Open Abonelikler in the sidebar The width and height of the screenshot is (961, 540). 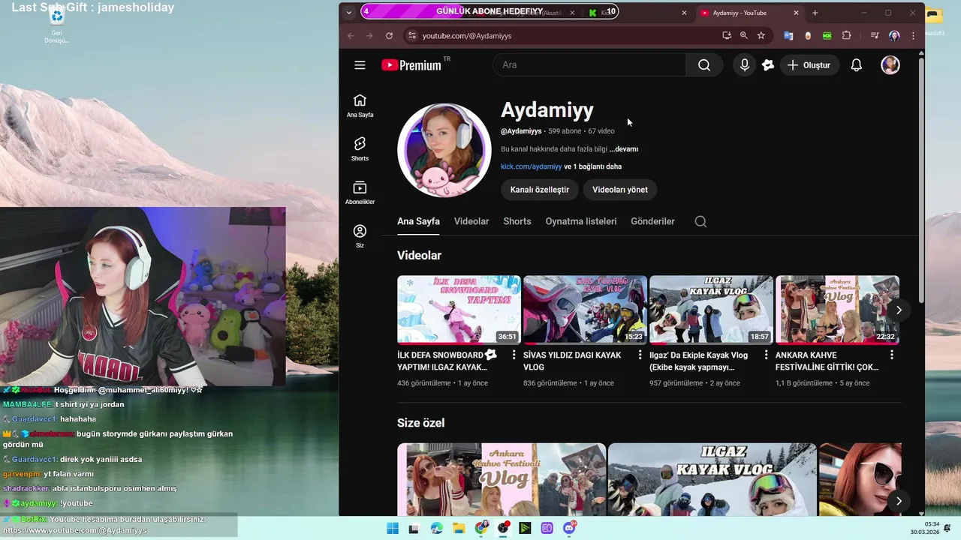click(360, 193)
